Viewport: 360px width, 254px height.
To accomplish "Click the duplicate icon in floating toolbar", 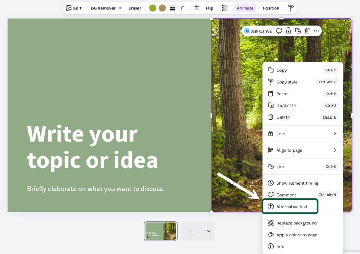I will pos(298,31).
